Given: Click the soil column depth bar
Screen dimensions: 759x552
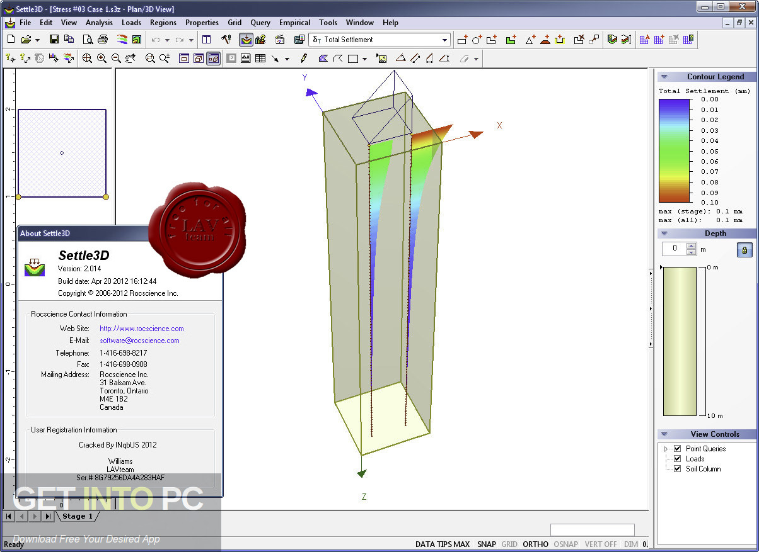Looking at the screenshot, I should (x=680, y=341).
